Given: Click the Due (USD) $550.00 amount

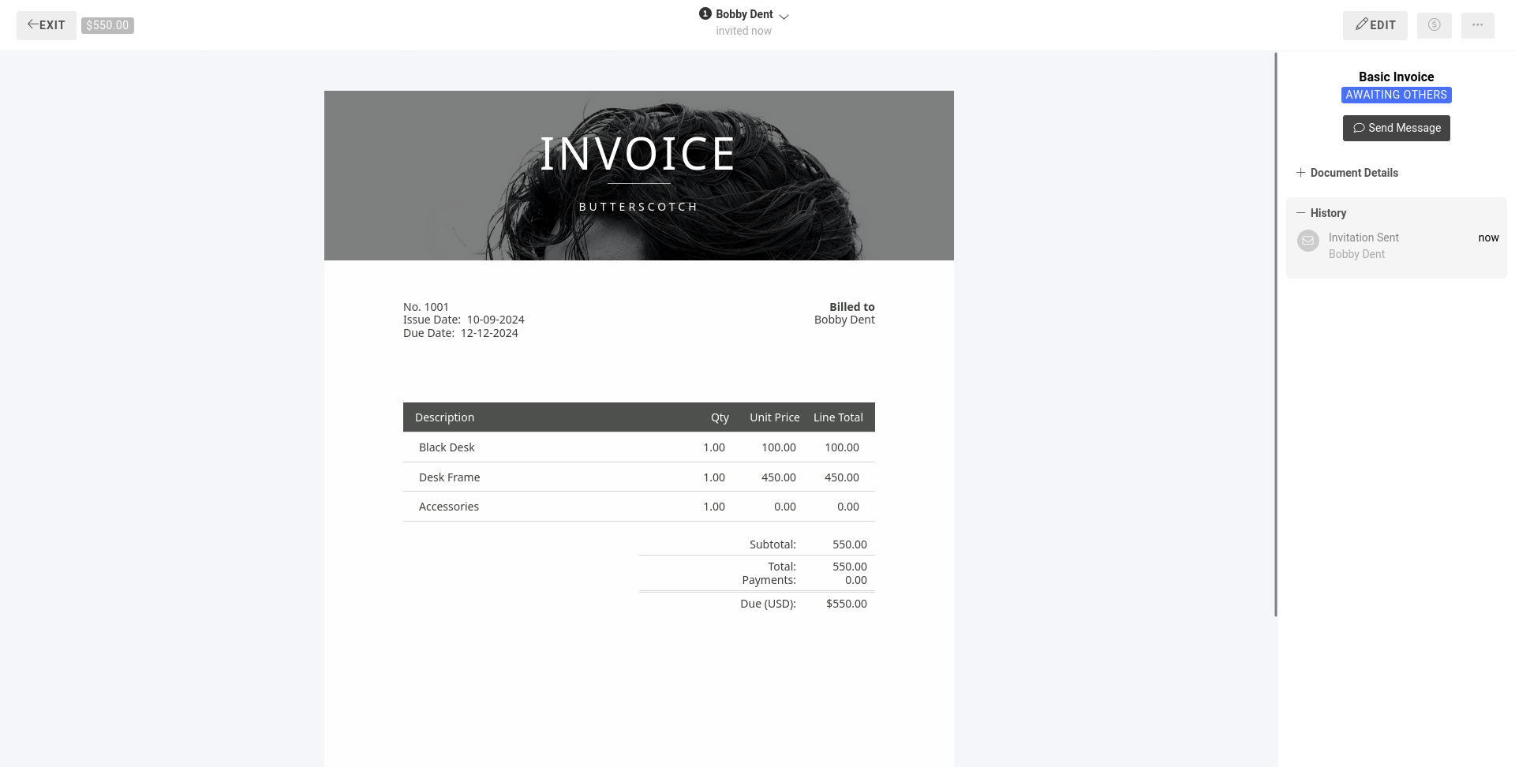Looking at the screenshot, I should coord(846,604).
